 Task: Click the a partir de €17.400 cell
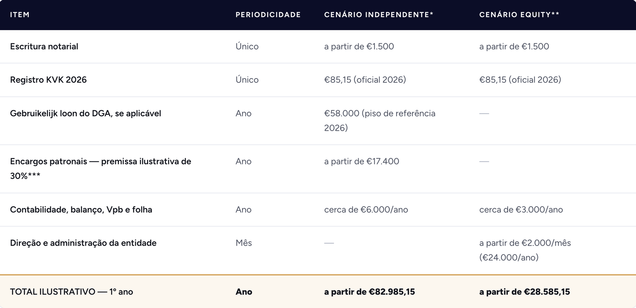pyautogui.click(x=361, y=162)
